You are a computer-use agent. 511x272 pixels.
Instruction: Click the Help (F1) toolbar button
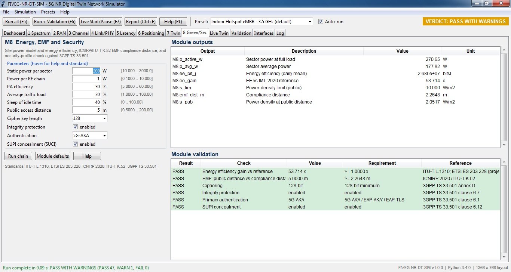tap(173, 22)
